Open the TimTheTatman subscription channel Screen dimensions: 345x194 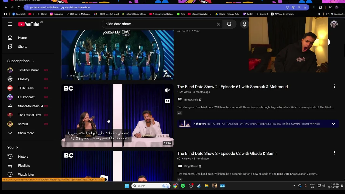click(28, 70)
